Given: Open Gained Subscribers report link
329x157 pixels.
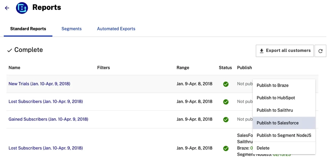Looking at the screenshot, I should point(48,119).
